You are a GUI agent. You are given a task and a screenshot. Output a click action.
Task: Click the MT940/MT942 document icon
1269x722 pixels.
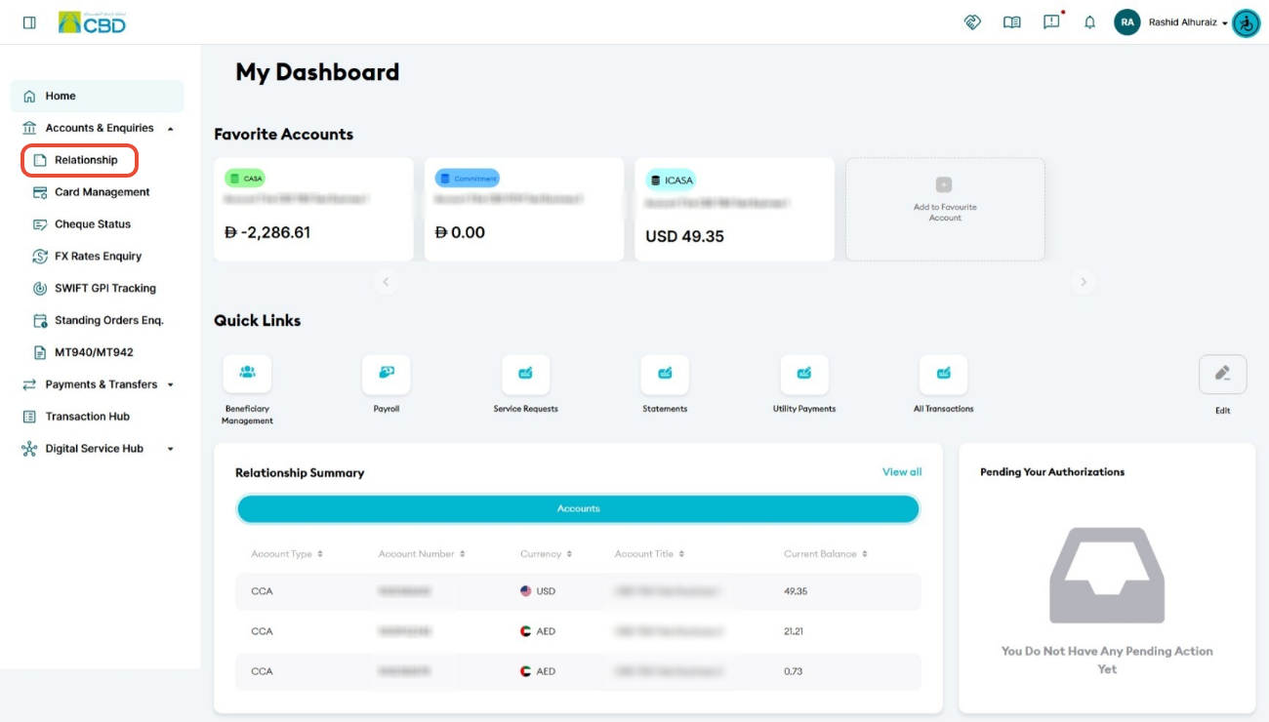(40, 352)
